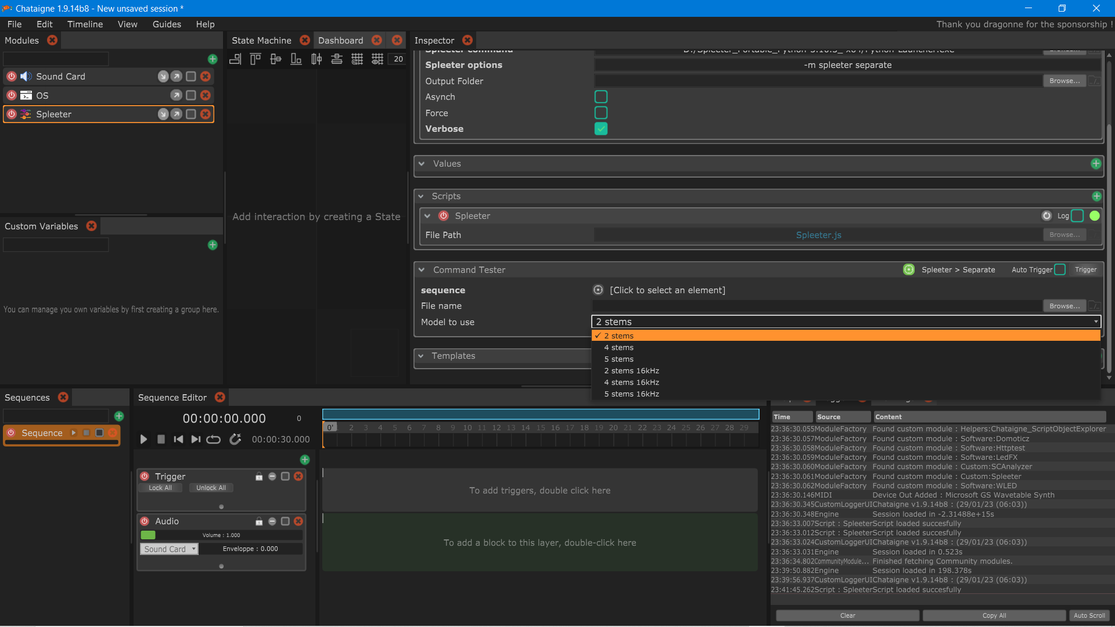Uncheck the Verbose option
Viewport: 1115px width, 627px height.
click(x=601, y=129)
